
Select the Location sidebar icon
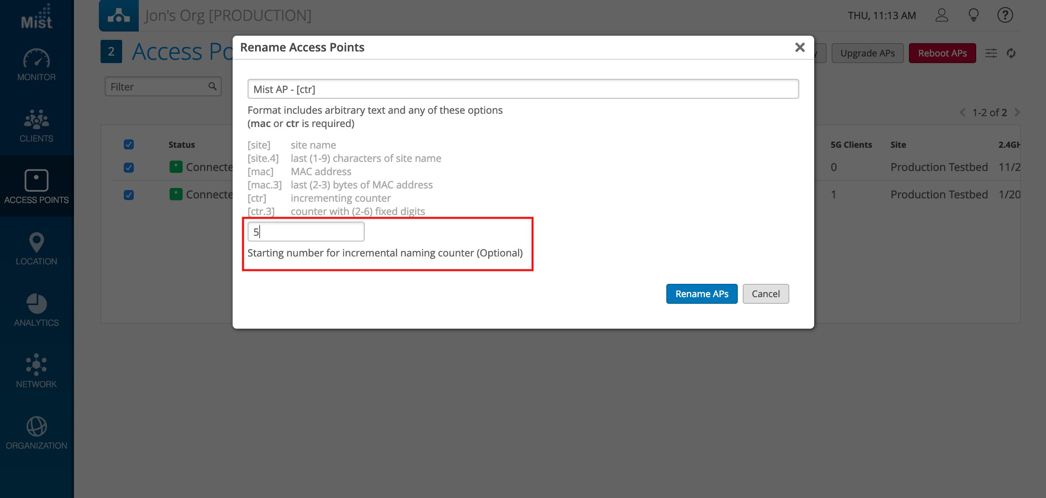37,242
